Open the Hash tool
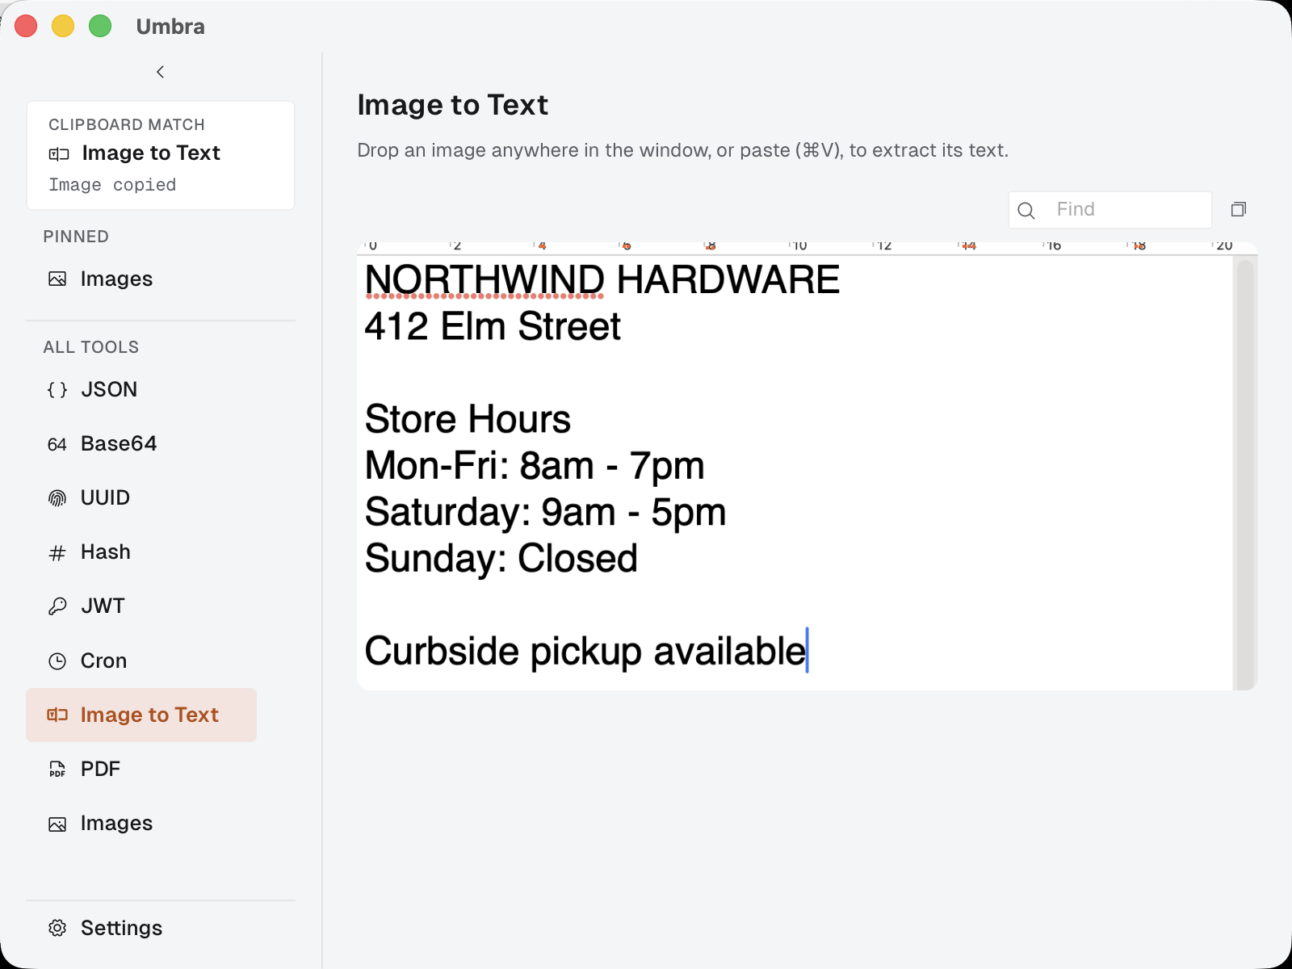 tap(141, 552)
